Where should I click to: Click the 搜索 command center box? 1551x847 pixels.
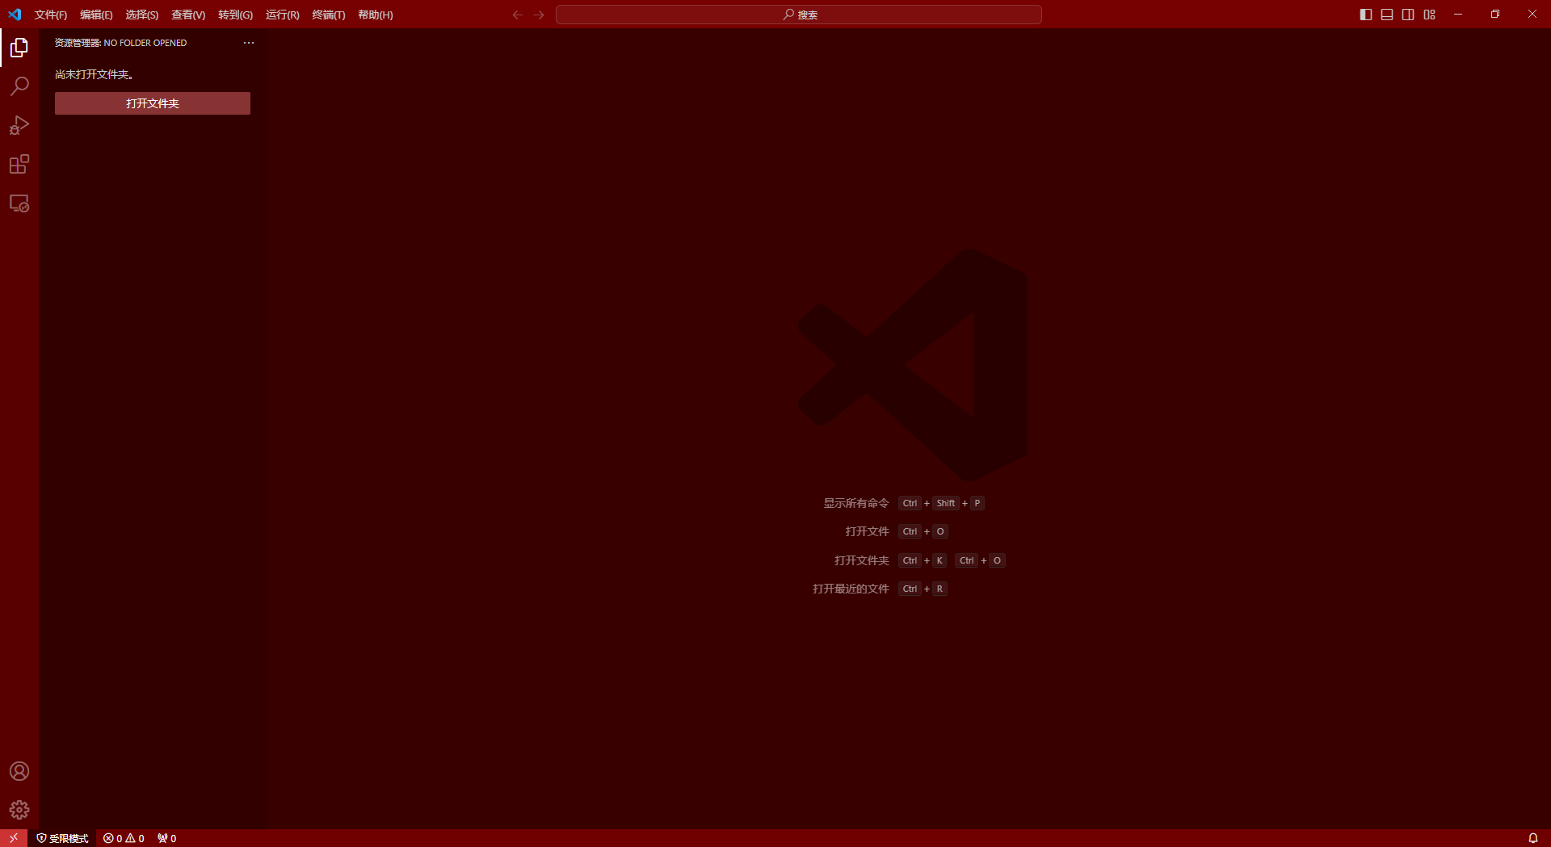799,15
